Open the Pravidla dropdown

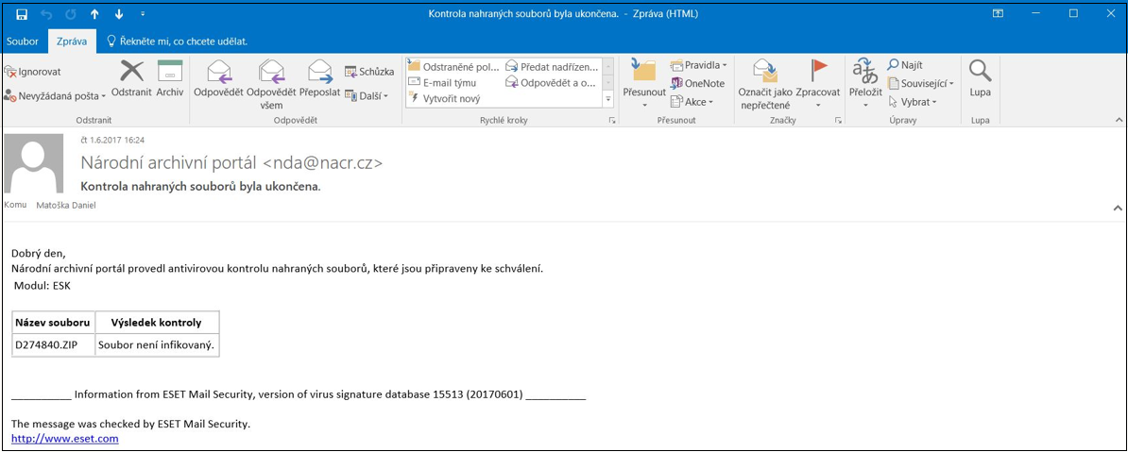click(x=698, y=65)
